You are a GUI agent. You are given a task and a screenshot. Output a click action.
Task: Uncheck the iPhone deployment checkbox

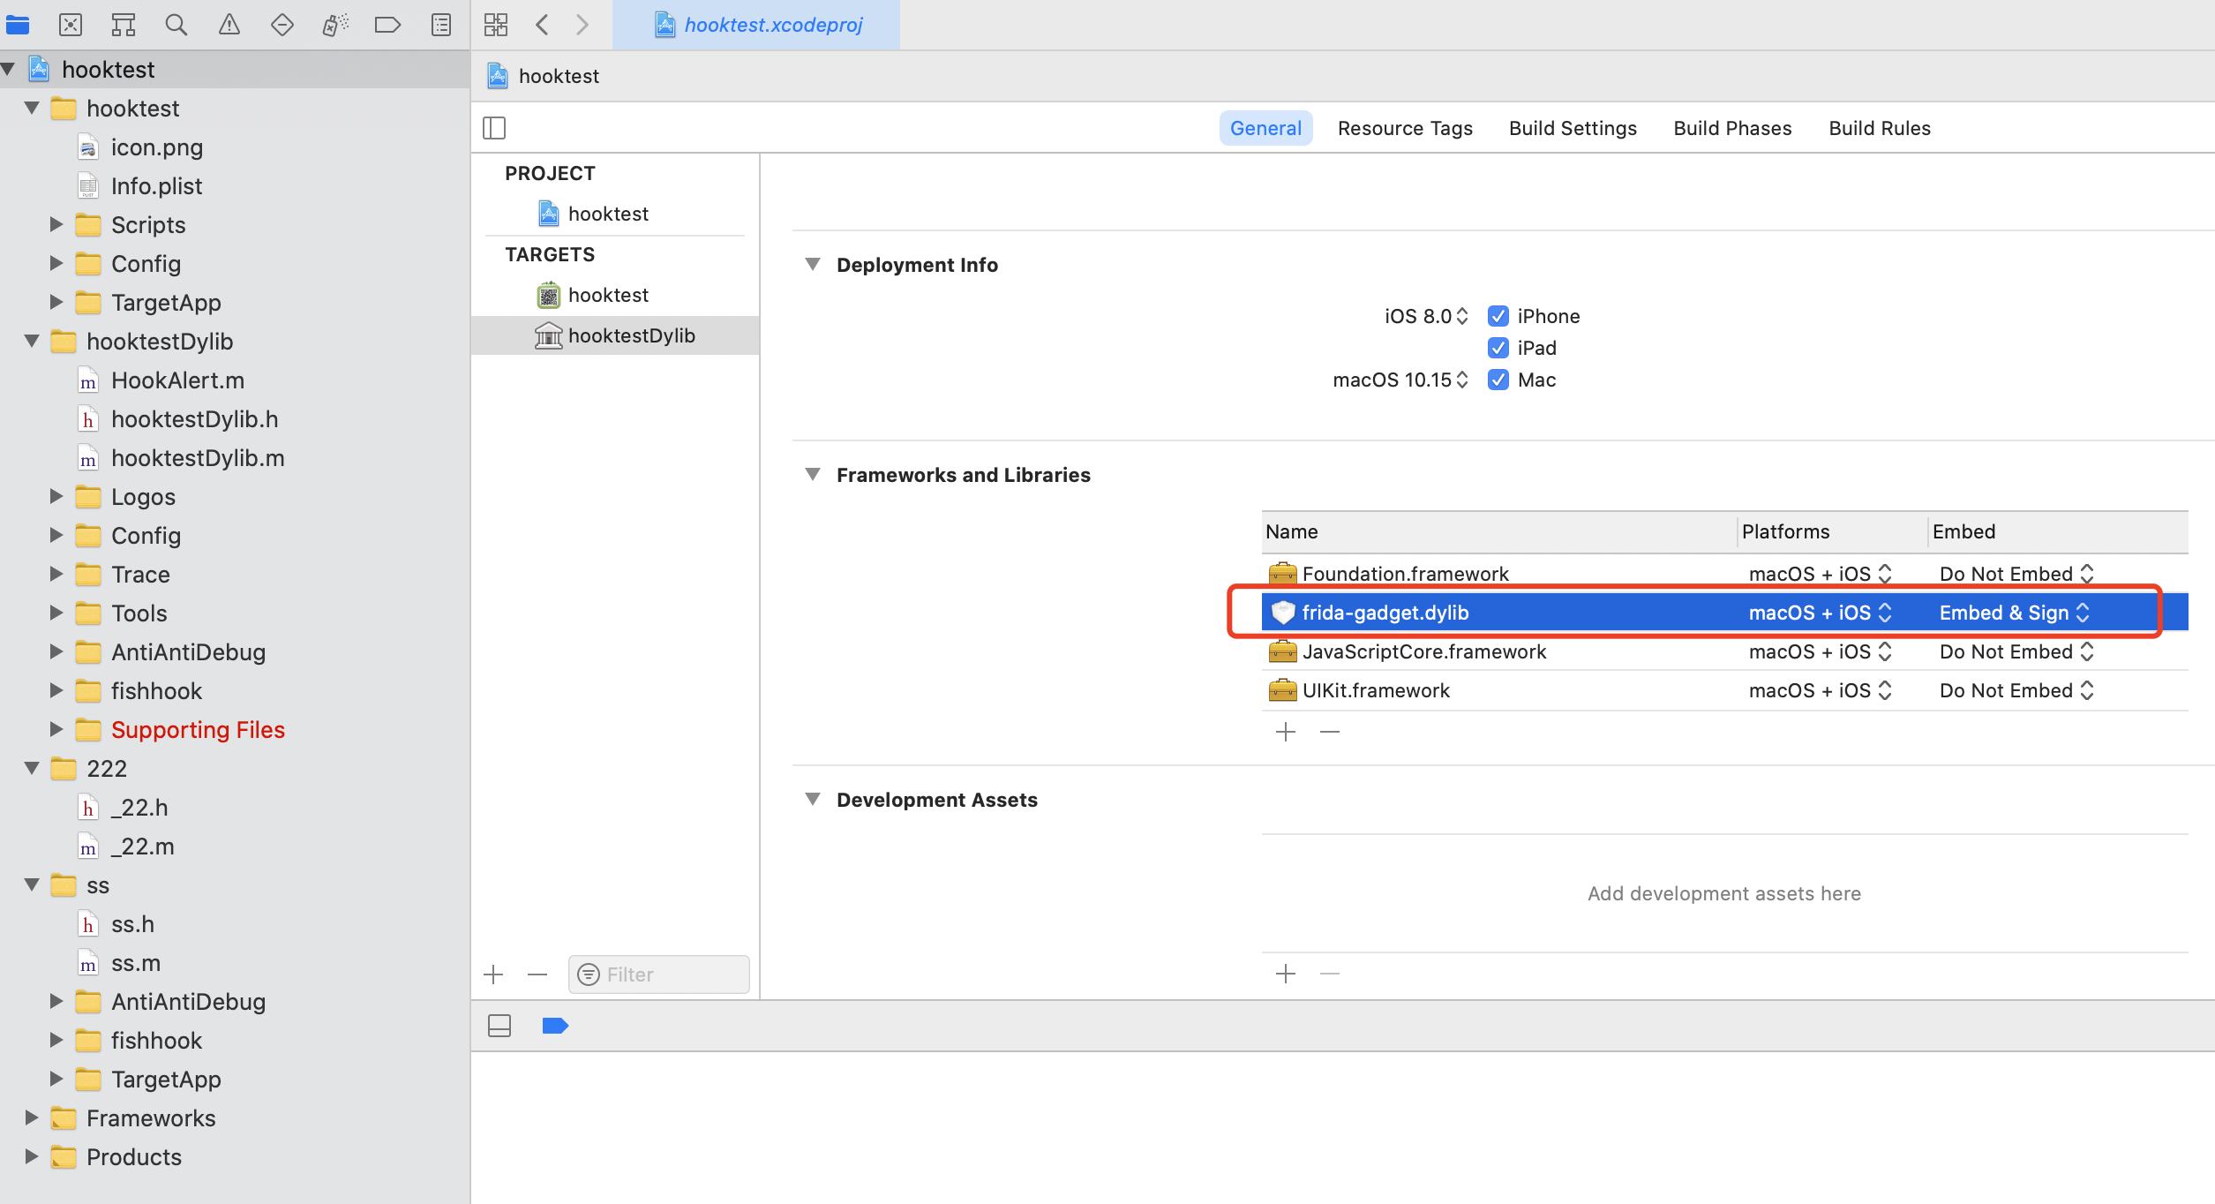1498,316
